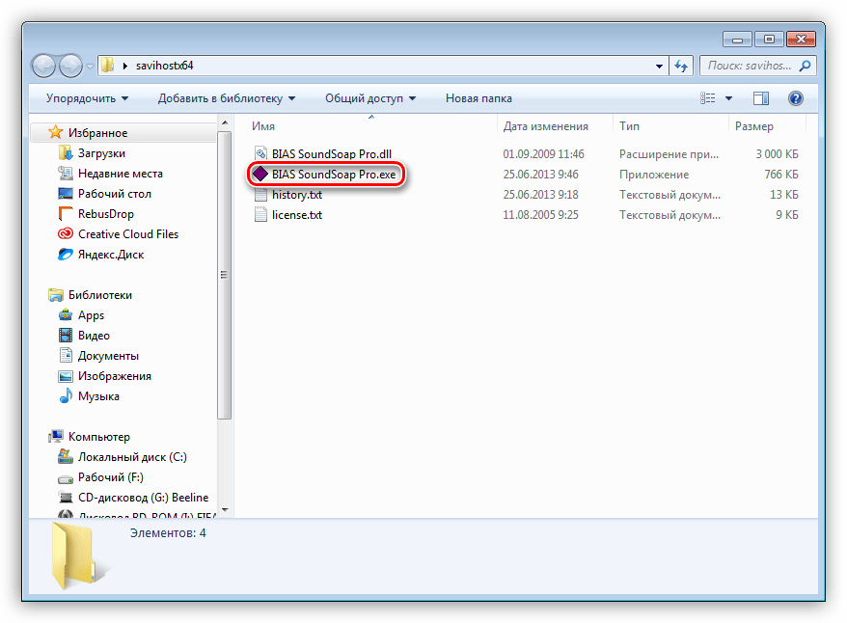Click the Загрузки folder icon
Screen dimensions: 847x623
pyautogui.click(x=66, y=153)
